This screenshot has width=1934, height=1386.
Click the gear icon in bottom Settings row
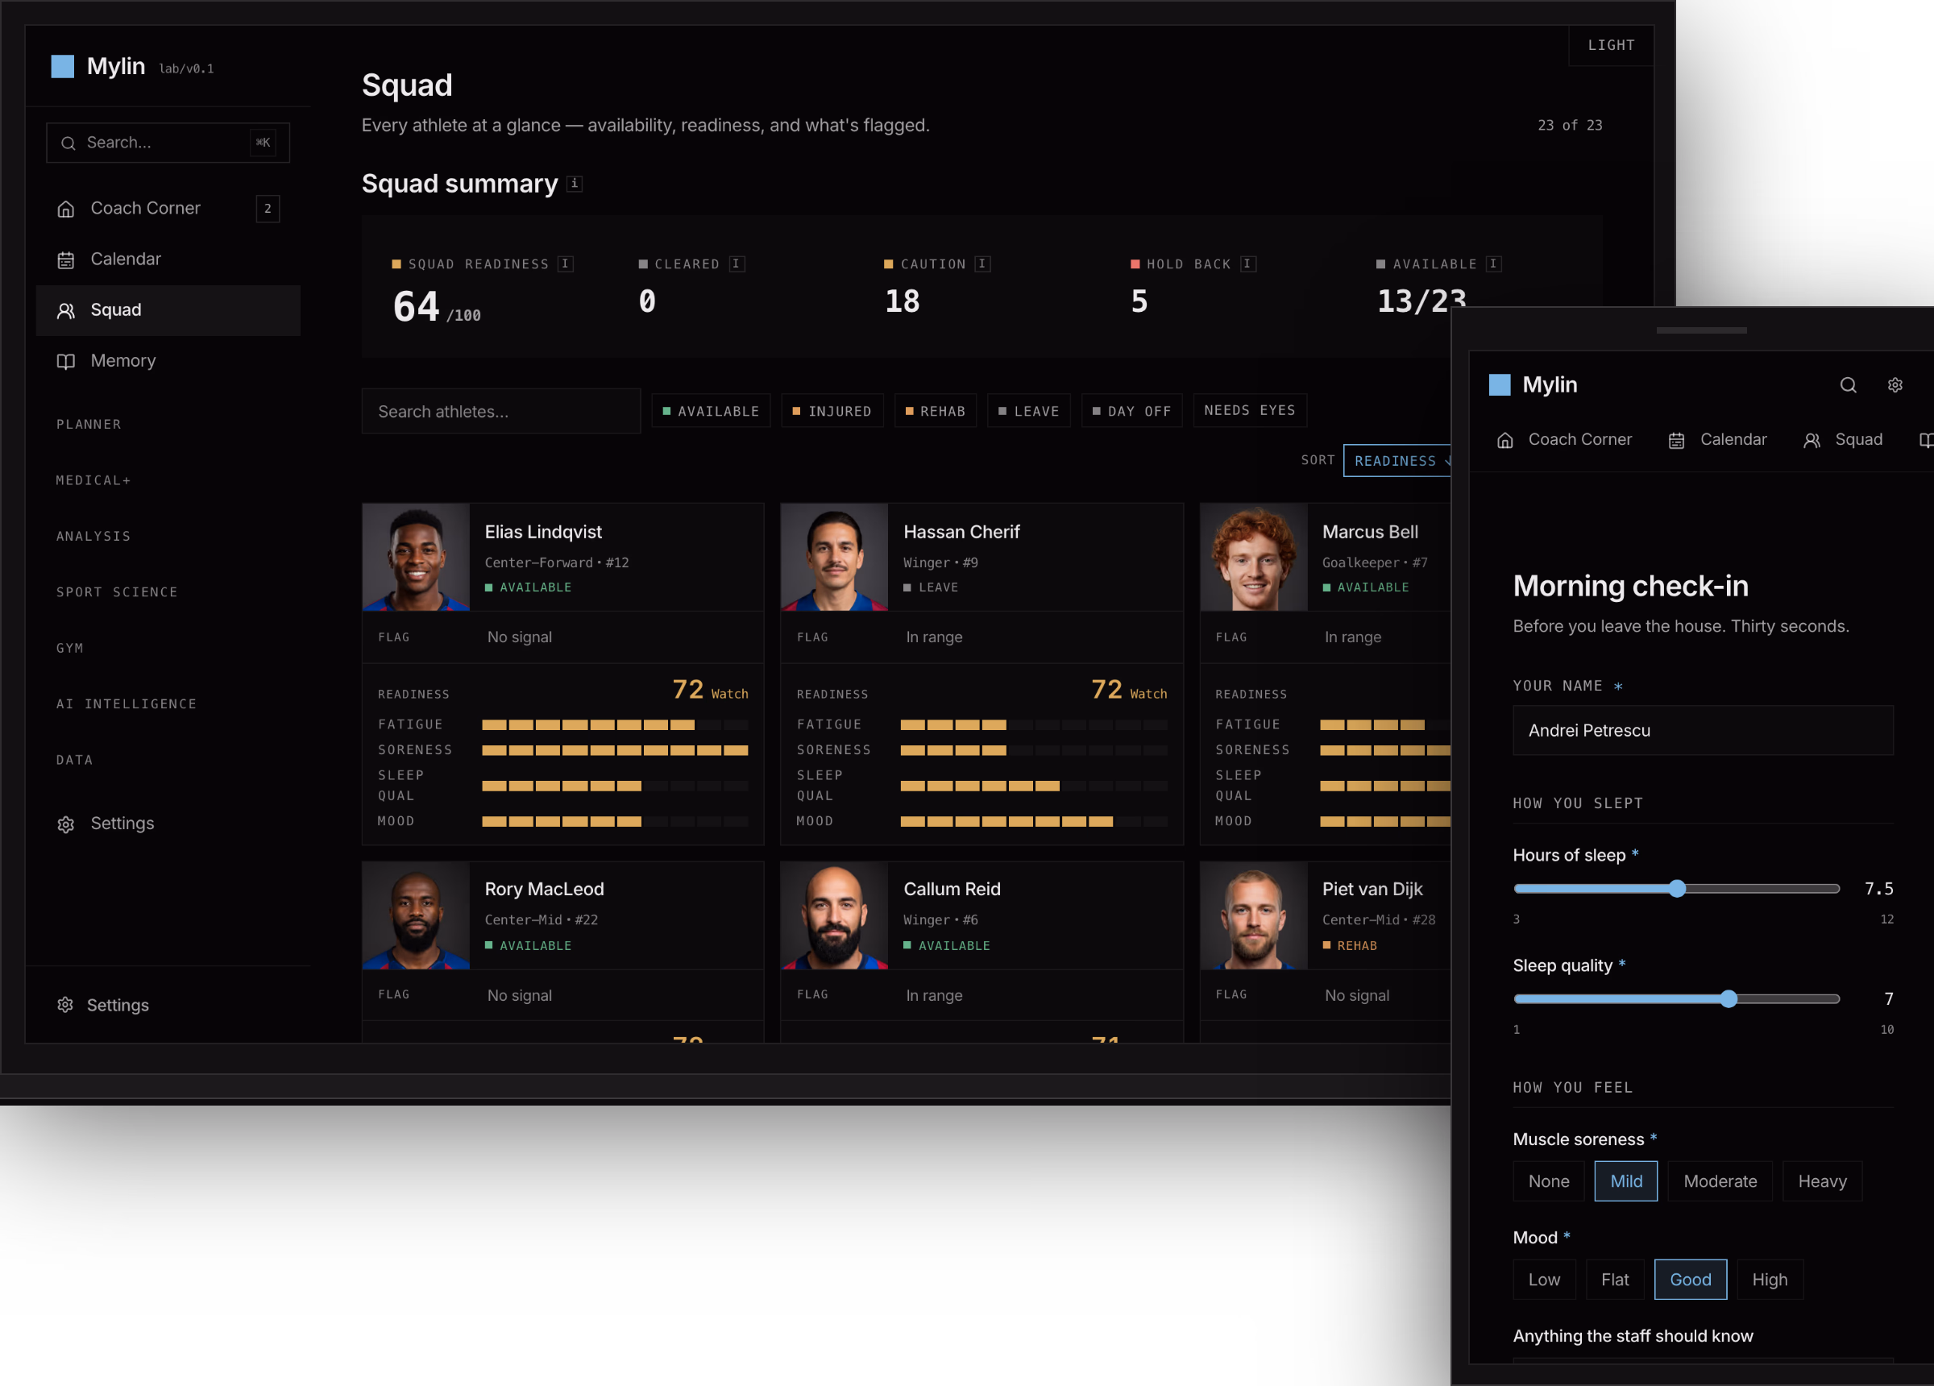64,1005
